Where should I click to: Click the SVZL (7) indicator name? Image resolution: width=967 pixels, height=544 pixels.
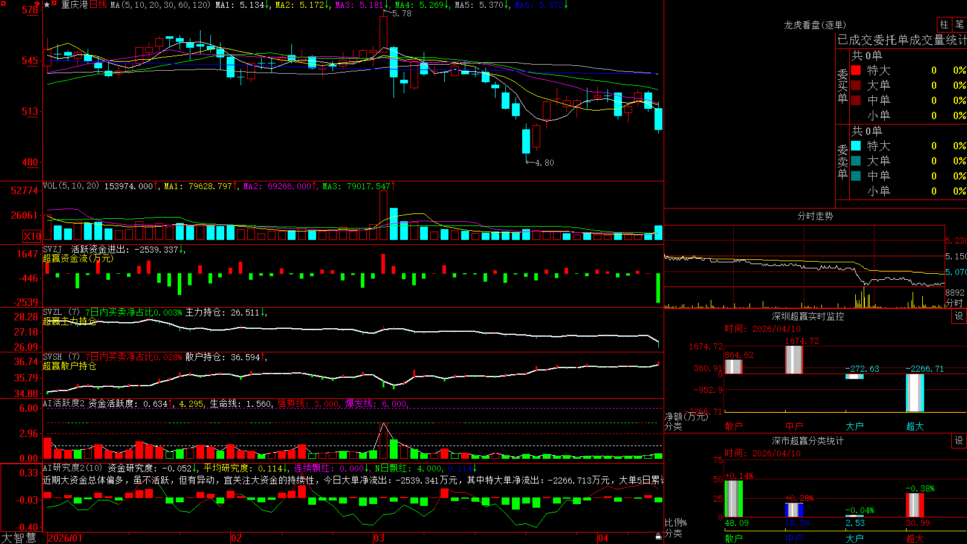click(61, 312)
